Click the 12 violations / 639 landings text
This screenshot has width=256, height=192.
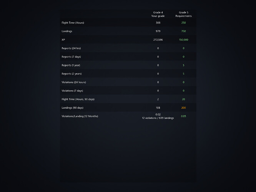158,118
